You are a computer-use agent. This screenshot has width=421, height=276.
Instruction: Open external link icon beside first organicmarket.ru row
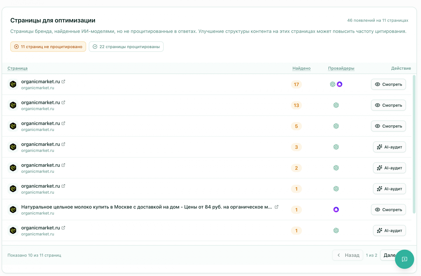coord(63,82)
